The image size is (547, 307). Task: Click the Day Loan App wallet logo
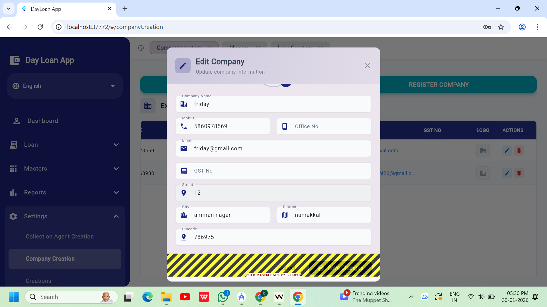click(15, 60)
